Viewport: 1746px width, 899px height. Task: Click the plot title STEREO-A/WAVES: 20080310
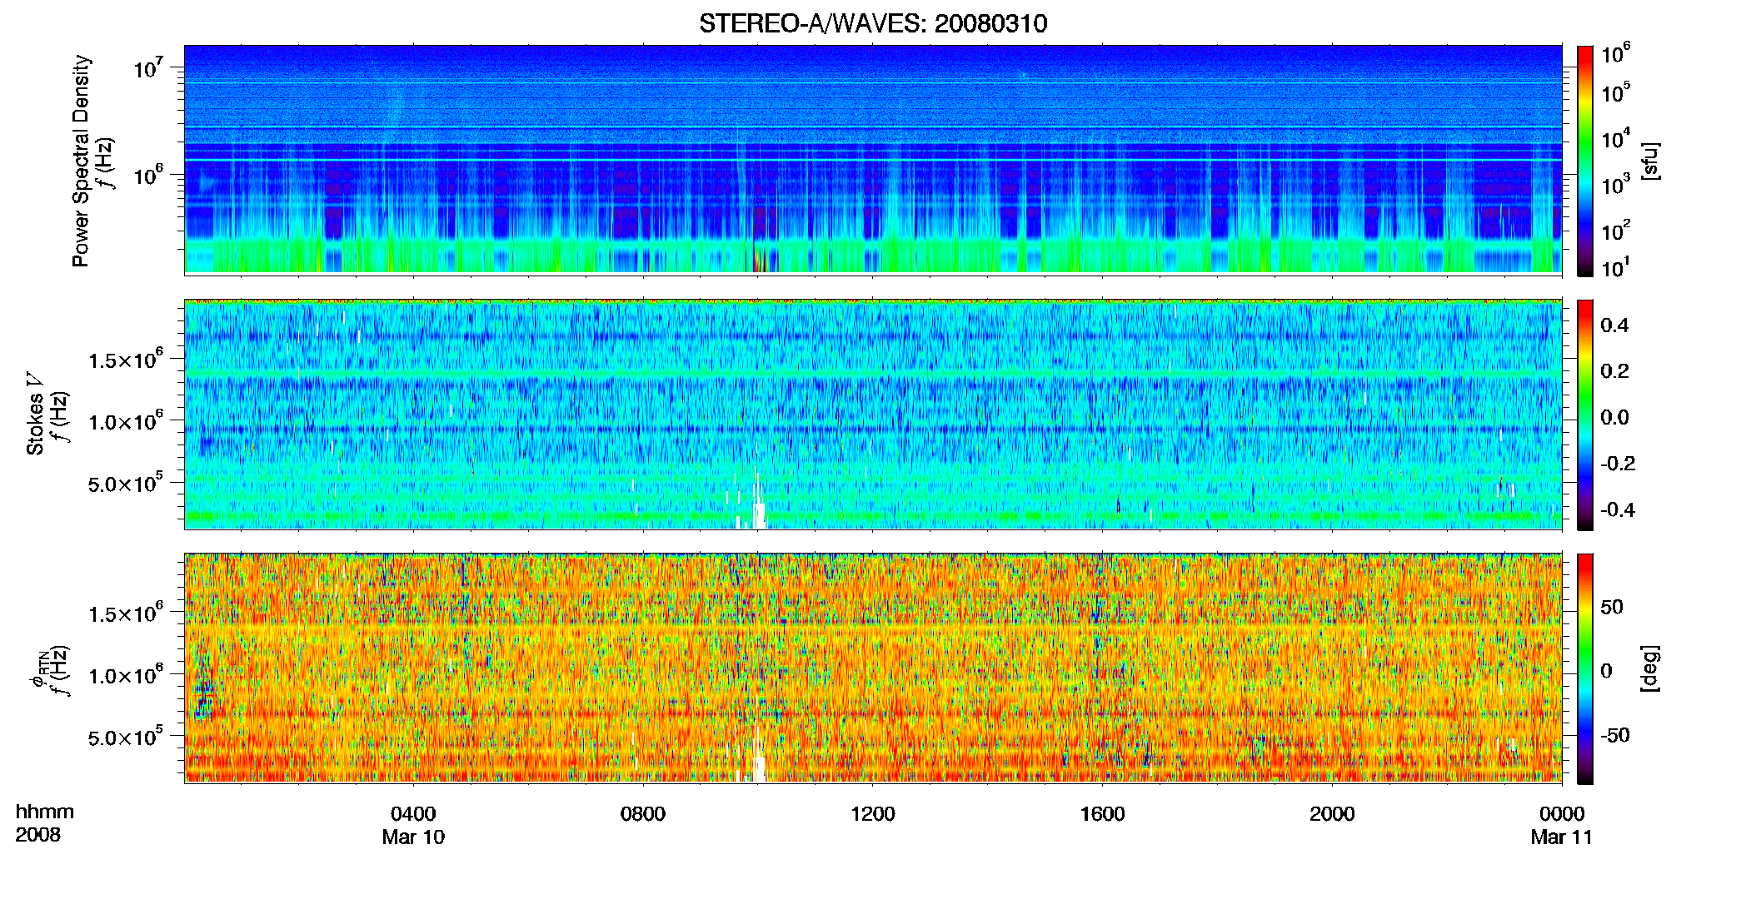pos(873,23)
